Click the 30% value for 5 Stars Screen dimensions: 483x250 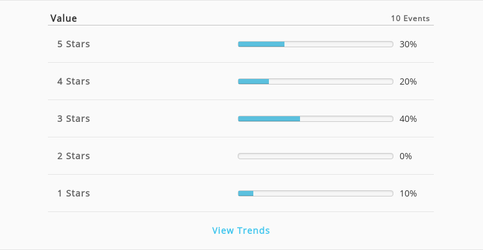click(408, 44)
